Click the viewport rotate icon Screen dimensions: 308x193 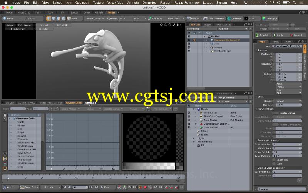(166, 25)
